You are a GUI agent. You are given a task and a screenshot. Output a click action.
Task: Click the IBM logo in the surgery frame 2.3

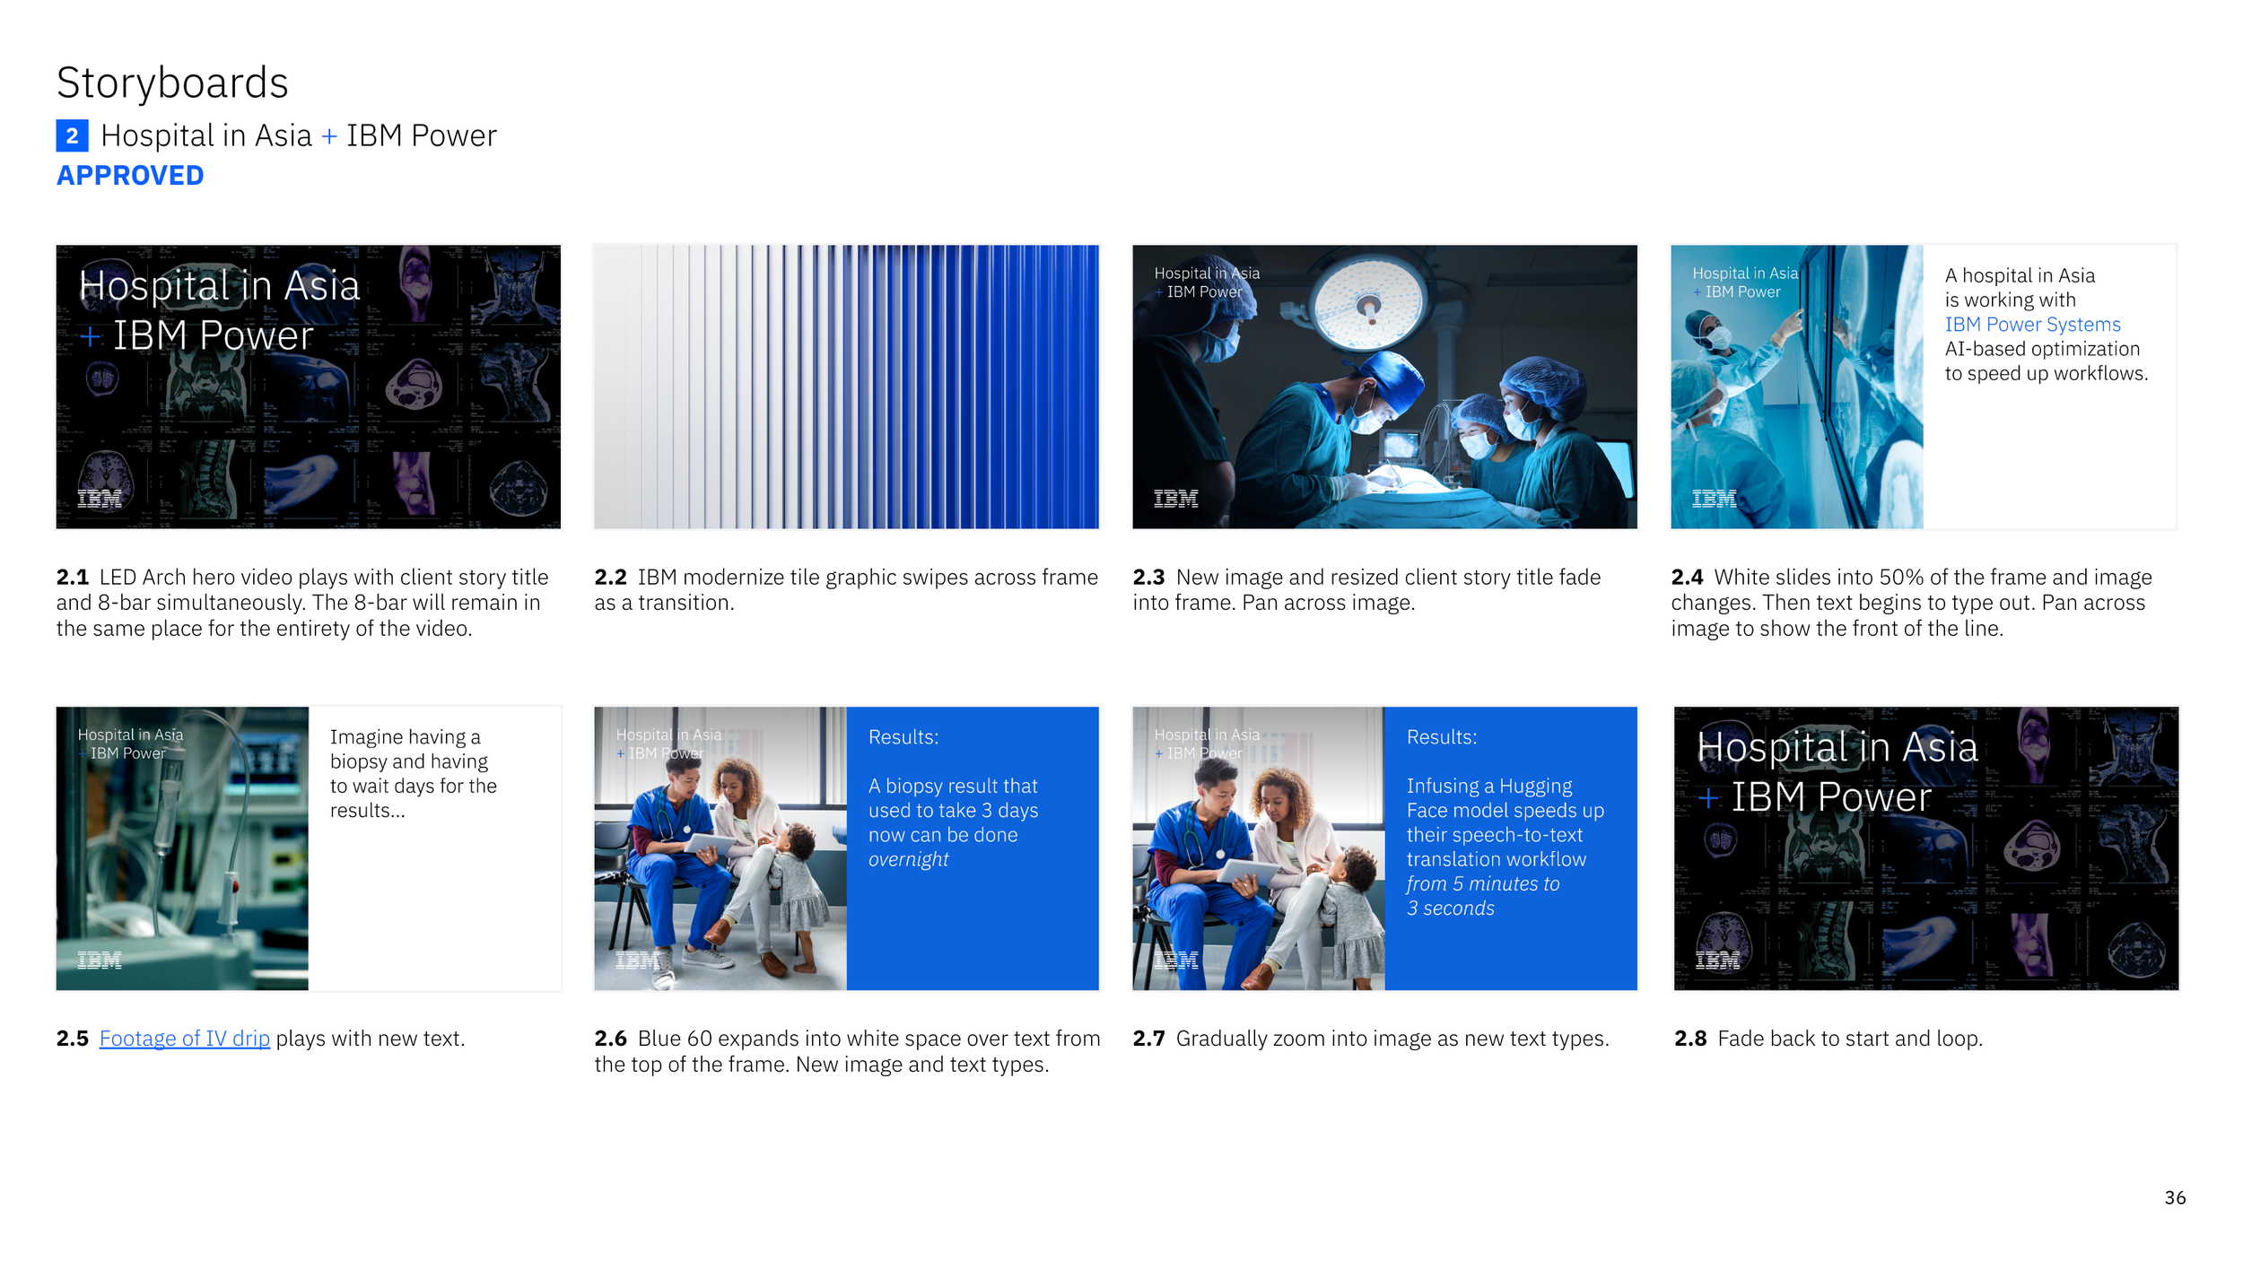1175,499
